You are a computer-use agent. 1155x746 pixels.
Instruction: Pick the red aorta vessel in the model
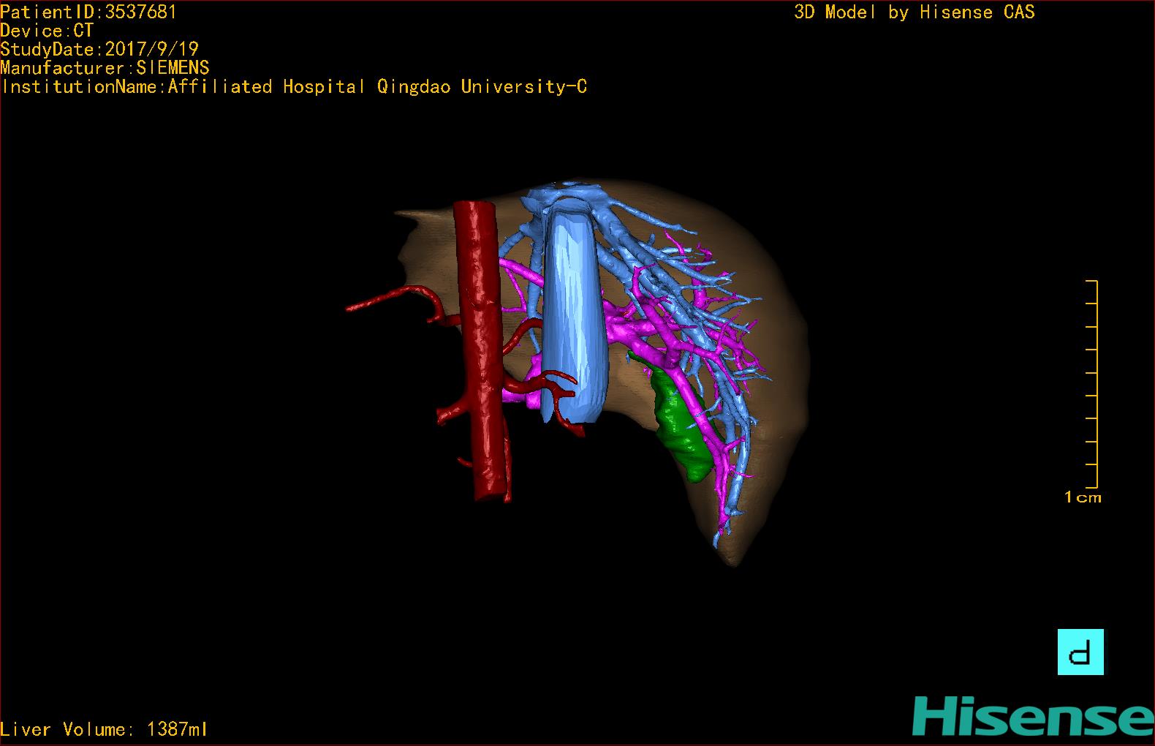481,351
